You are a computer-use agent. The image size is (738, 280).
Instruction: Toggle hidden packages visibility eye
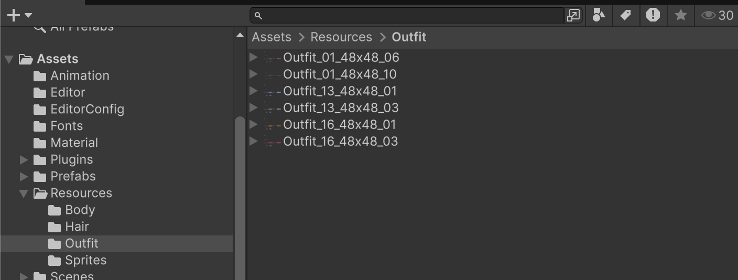coord(709,15)
